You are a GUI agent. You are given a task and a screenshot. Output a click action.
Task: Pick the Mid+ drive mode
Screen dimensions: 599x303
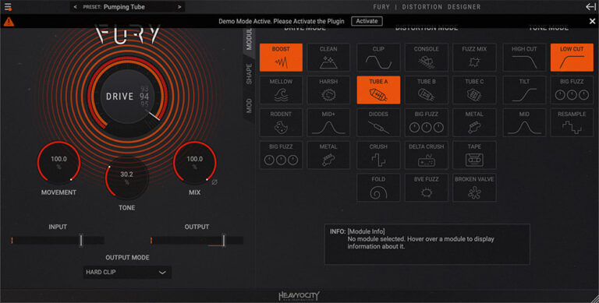click(328, 122)
